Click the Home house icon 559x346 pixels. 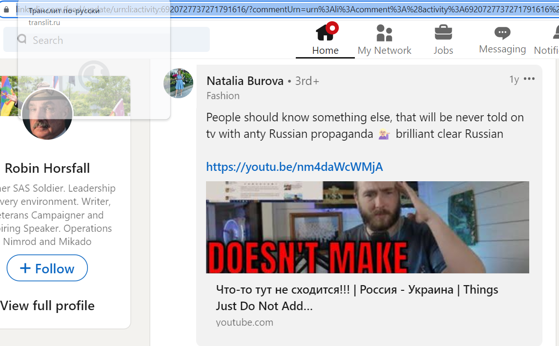325,33
